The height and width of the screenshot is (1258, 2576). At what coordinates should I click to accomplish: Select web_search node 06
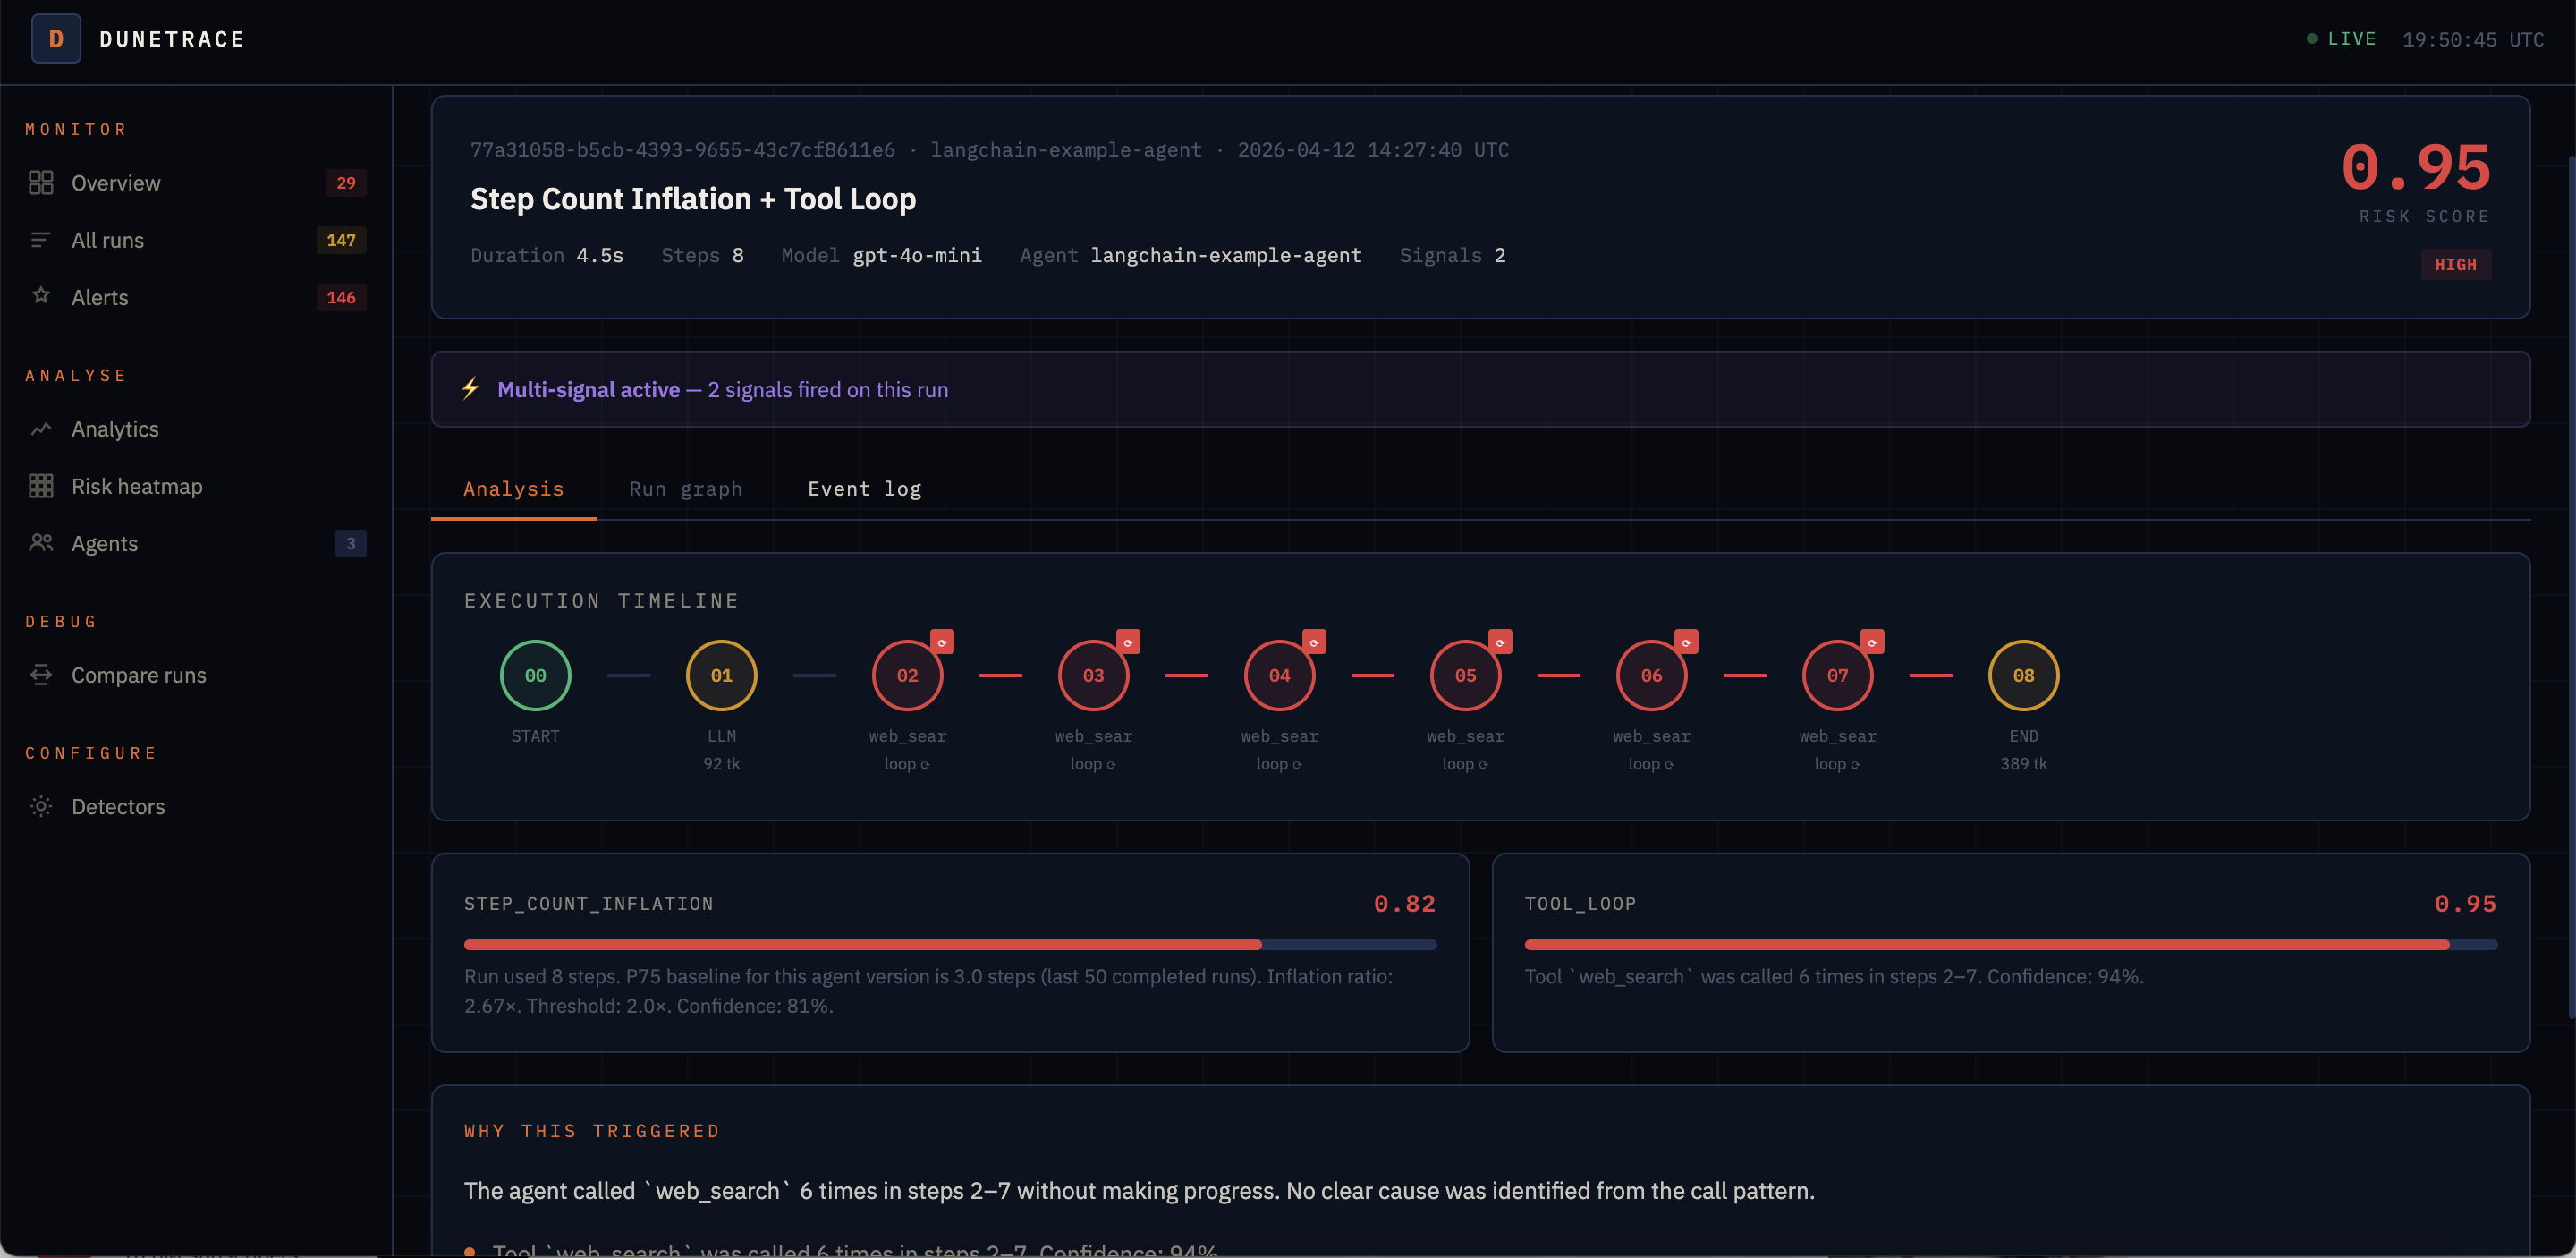[x=1652, y=676]
